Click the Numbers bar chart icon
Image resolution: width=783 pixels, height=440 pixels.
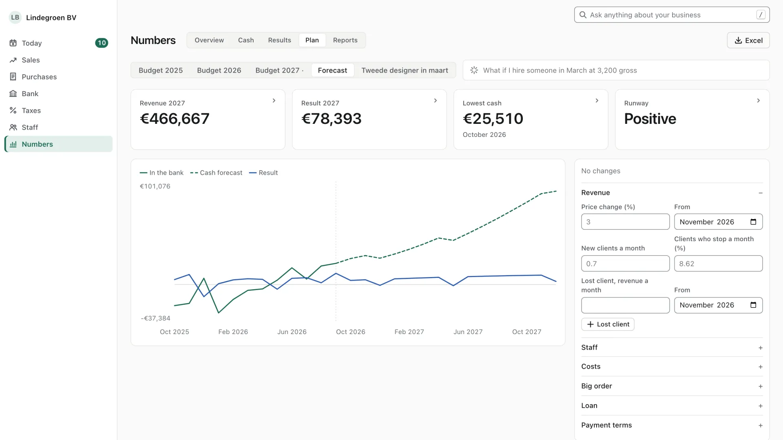coord(13,144)
